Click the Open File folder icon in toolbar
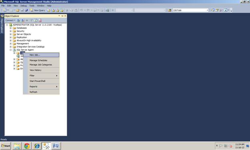Screen dimensions: 250x150 pos(18,10)
